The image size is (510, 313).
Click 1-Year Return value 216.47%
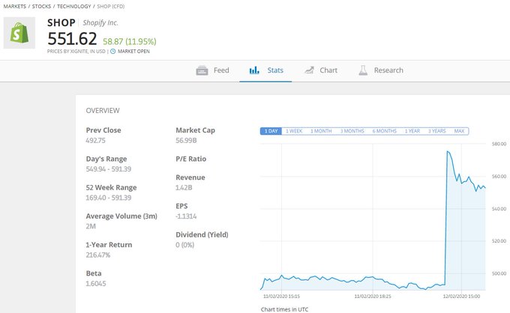[x=98, y=255]
